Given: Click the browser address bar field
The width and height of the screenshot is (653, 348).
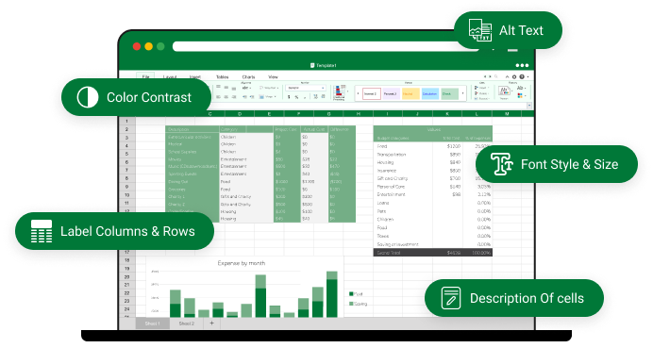Looking at the screenshot, I should coord(325,46).
